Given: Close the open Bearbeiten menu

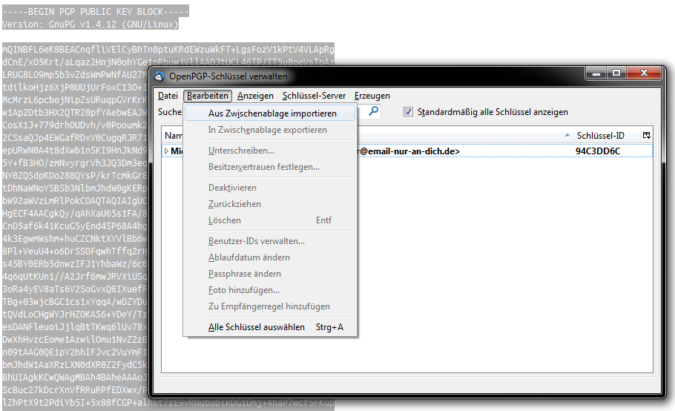Looking at the screenshot, I should pyautogui.click(x=208, y=96).
